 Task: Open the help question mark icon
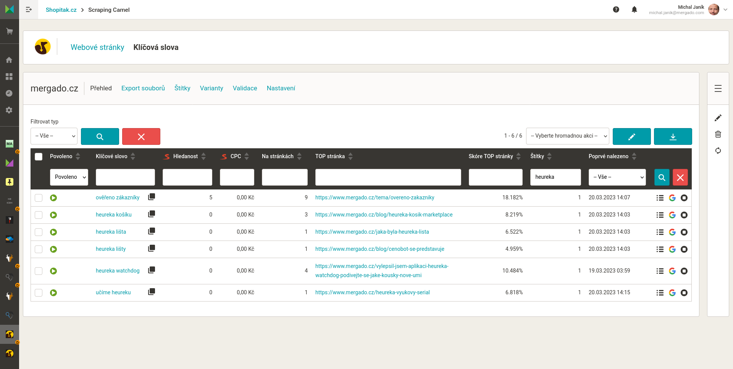click(616, 10)
